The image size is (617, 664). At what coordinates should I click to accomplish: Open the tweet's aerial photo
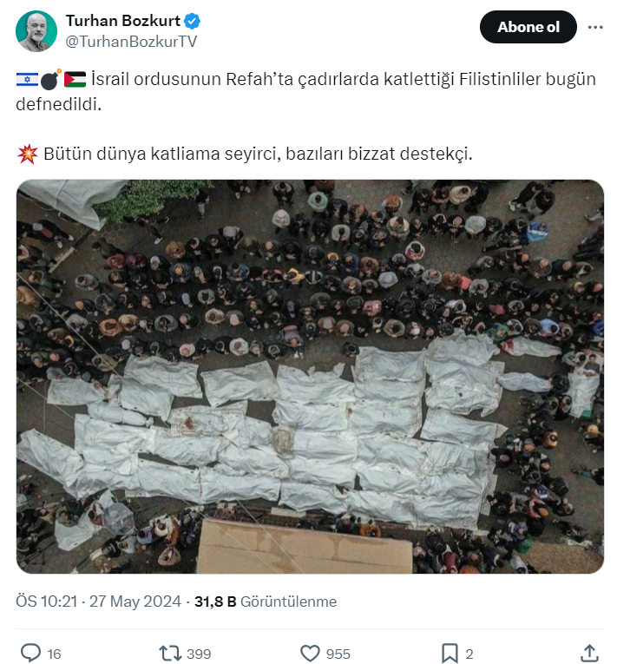pyautogui.click(x=310, y=377)
